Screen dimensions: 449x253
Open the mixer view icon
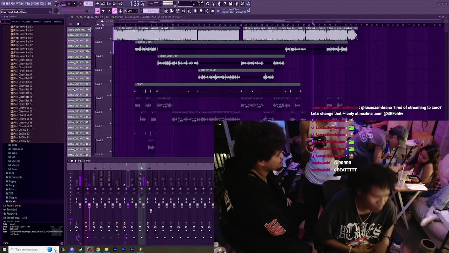click(183, 11)
